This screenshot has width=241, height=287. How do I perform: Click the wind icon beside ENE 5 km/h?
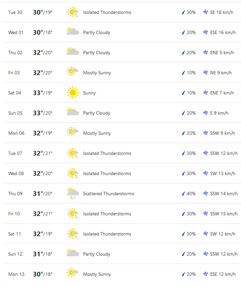tap(206, 53)
